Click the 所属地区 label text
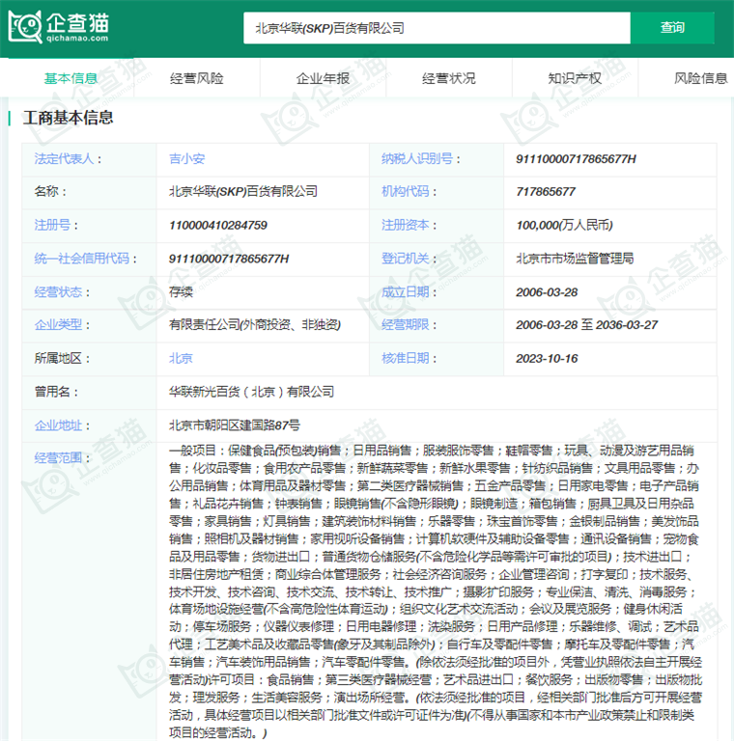Viewport: 734px width, 741px height. click(58, 358)
